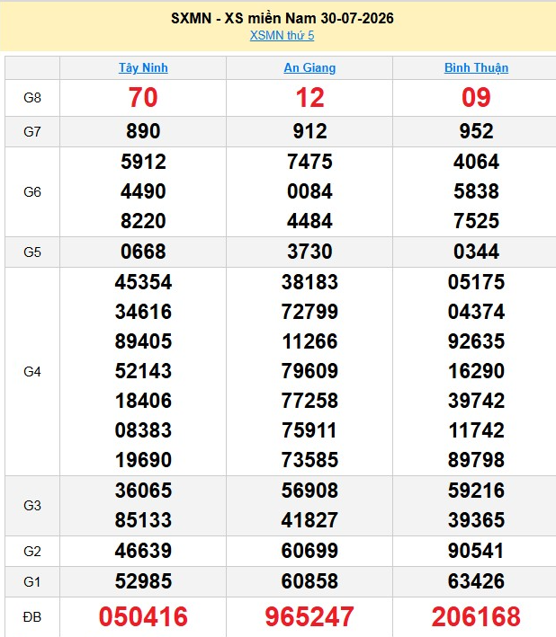The height and width of the screenshot is (637, 556).
Task: Open the Tây Ninh province link
Action: (143, 67)
